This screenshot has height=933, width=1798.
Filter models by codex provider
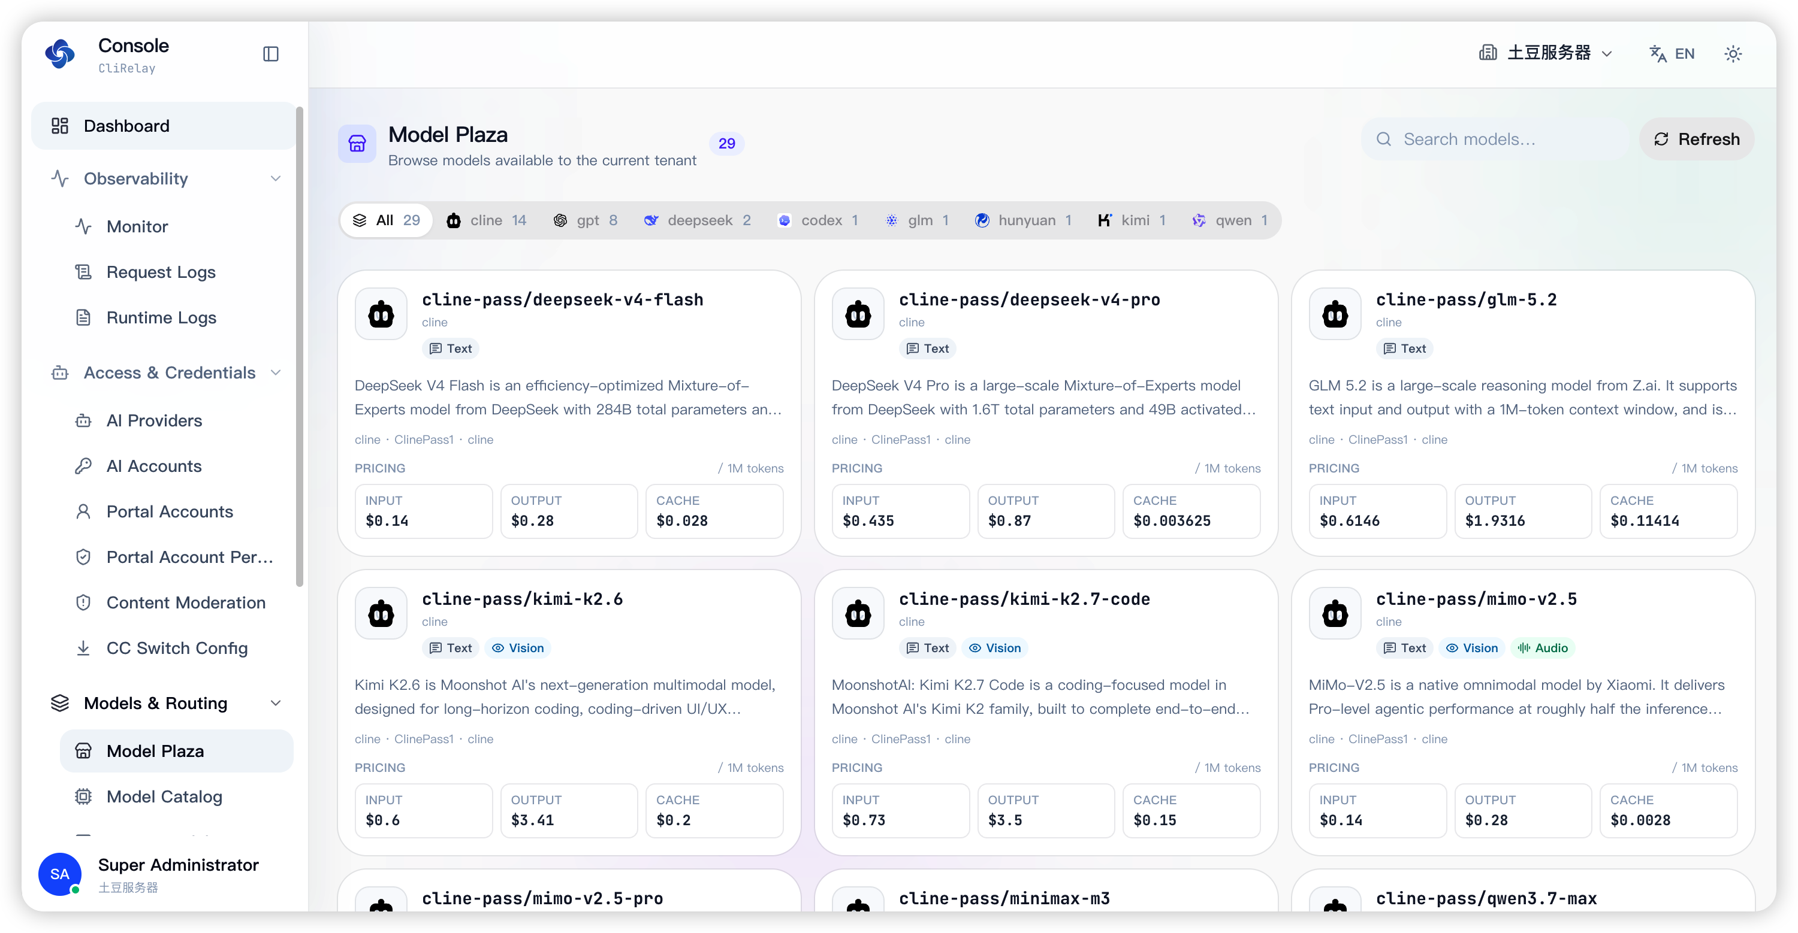point(818,220)
